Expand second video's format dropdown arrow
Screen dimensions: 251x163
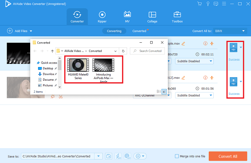point(241,81)
